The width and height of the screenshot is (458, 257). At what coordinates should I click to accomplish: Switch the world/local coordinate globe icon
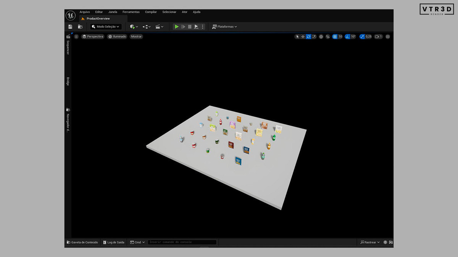[321, 37]
